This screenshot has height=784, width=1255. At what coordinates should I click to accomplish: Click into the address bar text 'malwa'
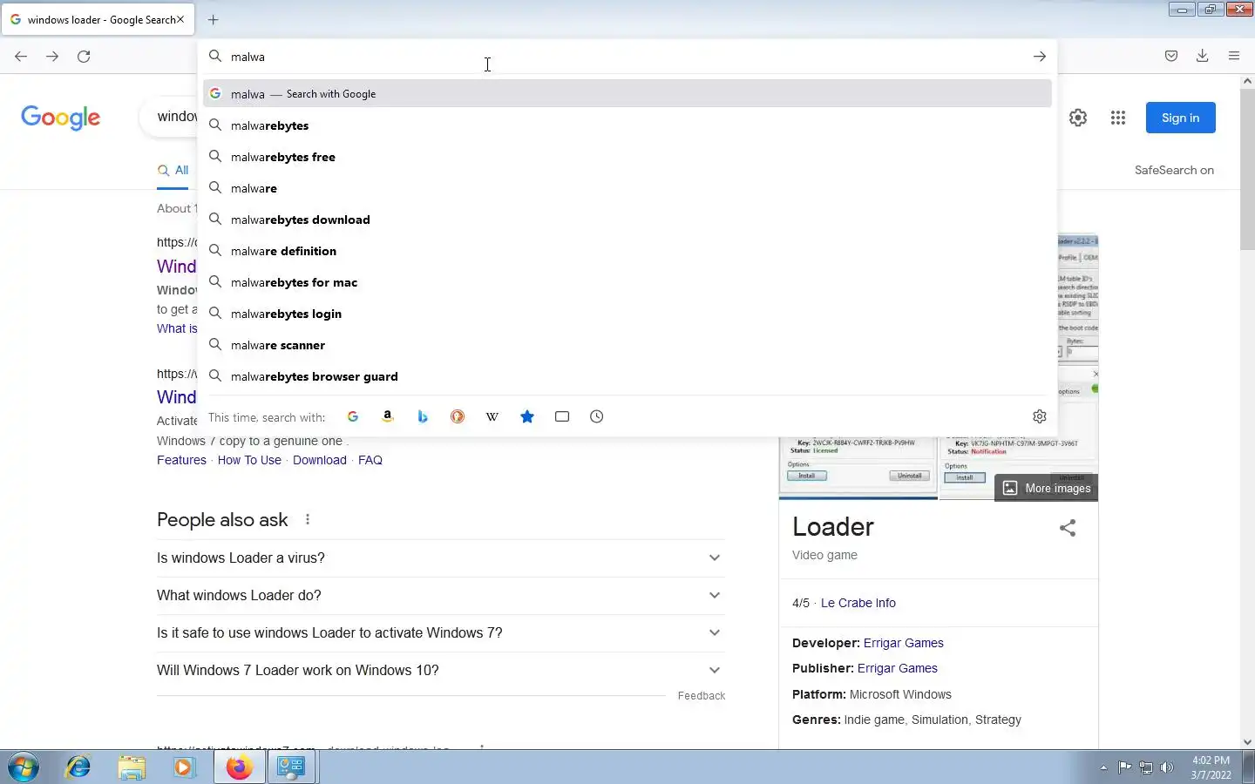point(248,57)
